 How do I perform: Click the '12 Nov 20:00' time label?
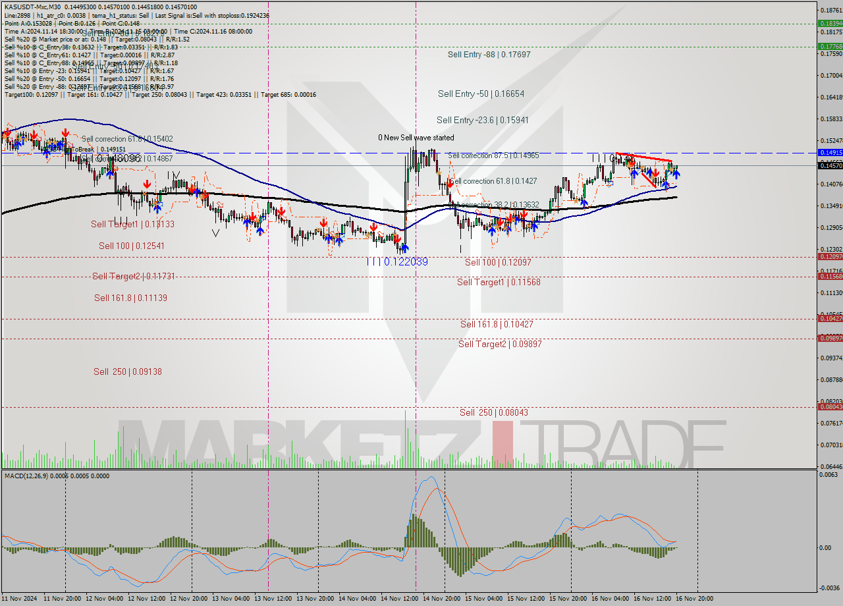[188, 599]
